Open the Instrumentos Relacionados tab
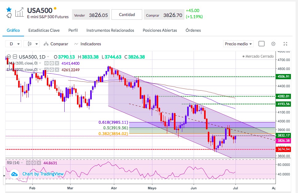This screenshot has width=298, height=193. 110,31
